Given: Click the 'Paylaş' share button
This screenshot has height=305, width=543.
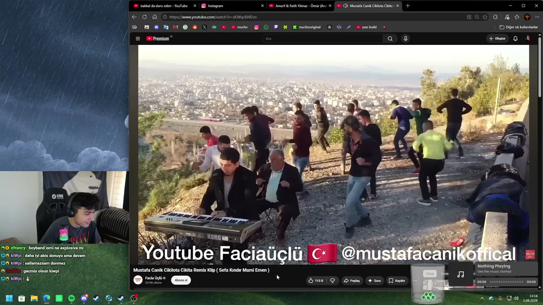Looking at the screenshot, I should coord(352,280).
